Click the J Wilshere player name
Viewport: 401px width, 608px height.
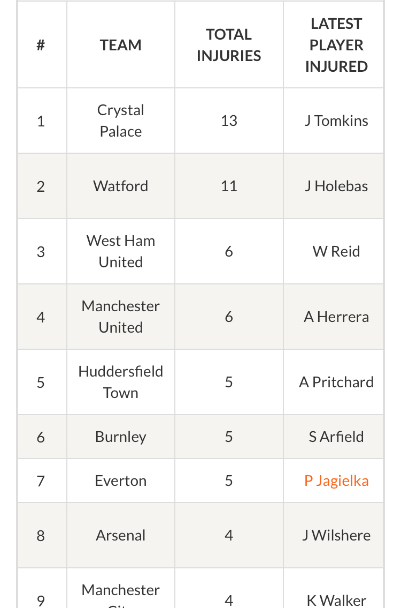coord(336,536)
